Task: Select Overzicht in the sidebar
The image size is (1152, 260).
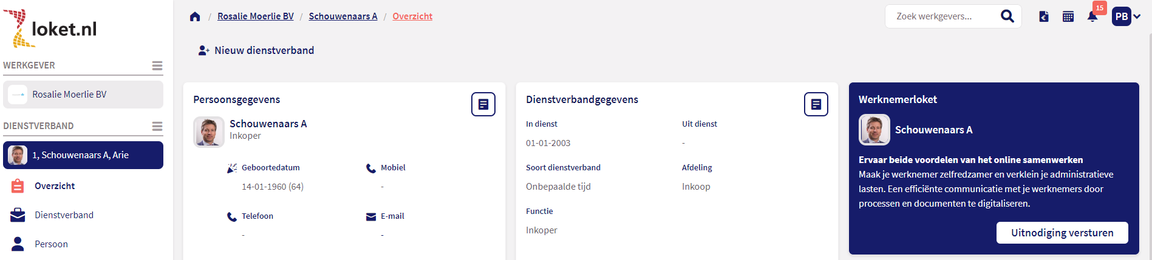Action: (55, 186)
